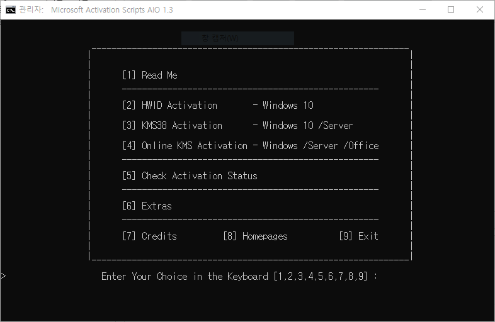Screen dimensions: 495x322
Task: Click '- Windows 10 /Server' description text
Action: 303,126
